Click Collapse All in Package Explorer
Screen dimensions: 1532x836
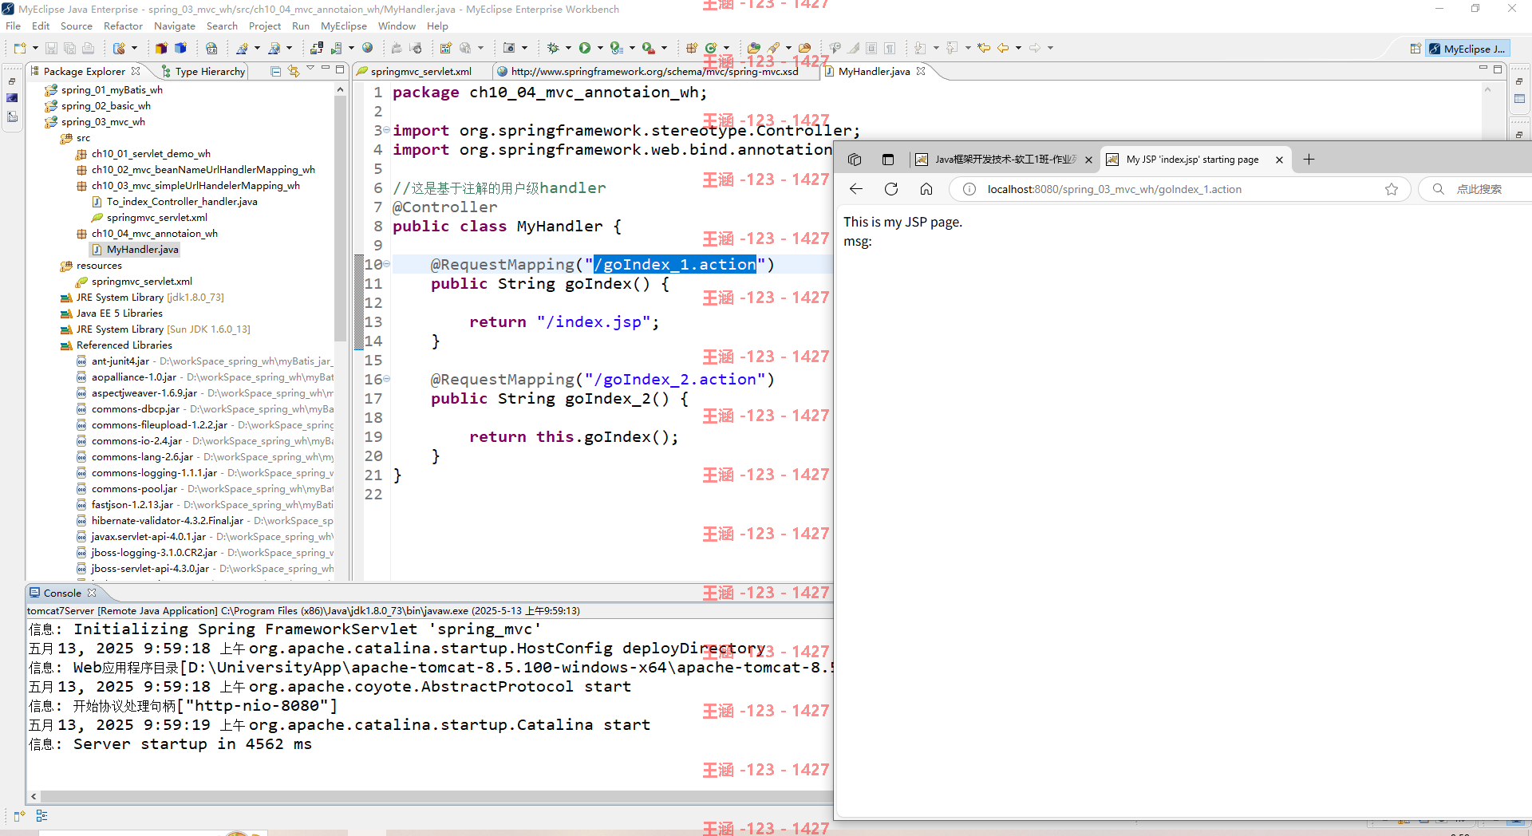point(275,71)
